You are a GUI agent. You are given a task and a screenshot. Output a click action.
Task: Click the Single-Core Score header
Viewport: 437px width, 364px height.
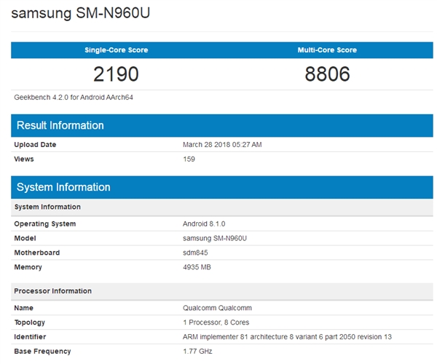pyautogui.click(x=116, y=50)
